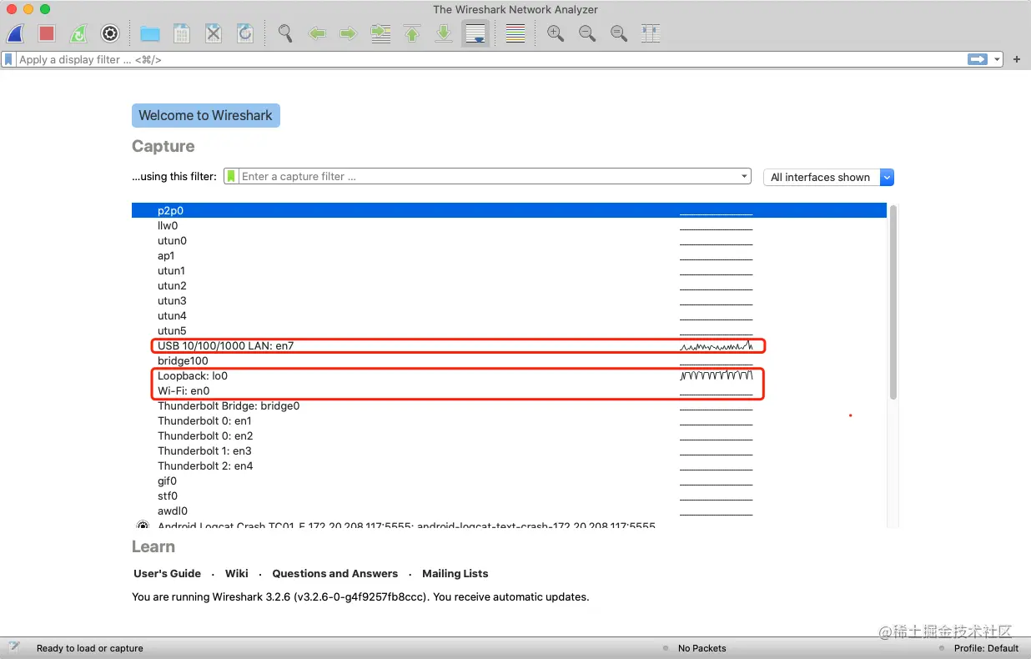Click Welcome to Wireshark banner

point(206,115)
